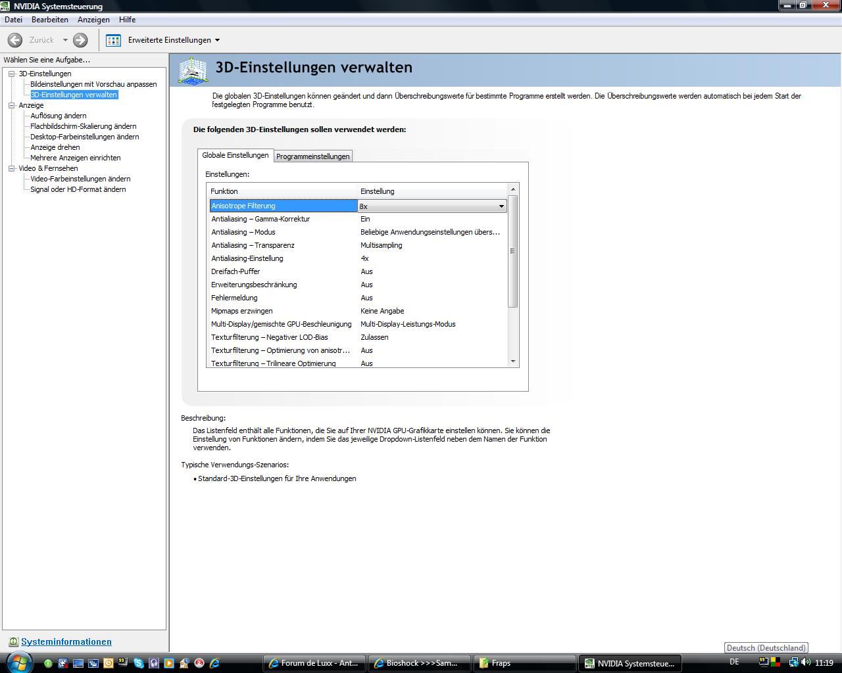Switch to Forum de Luxx taskbar window

click(x=314, y=663)
